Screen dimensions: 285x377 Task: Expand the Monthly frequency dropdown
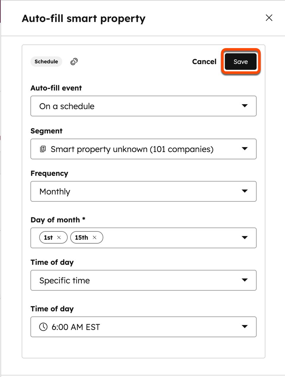(144, 191)
